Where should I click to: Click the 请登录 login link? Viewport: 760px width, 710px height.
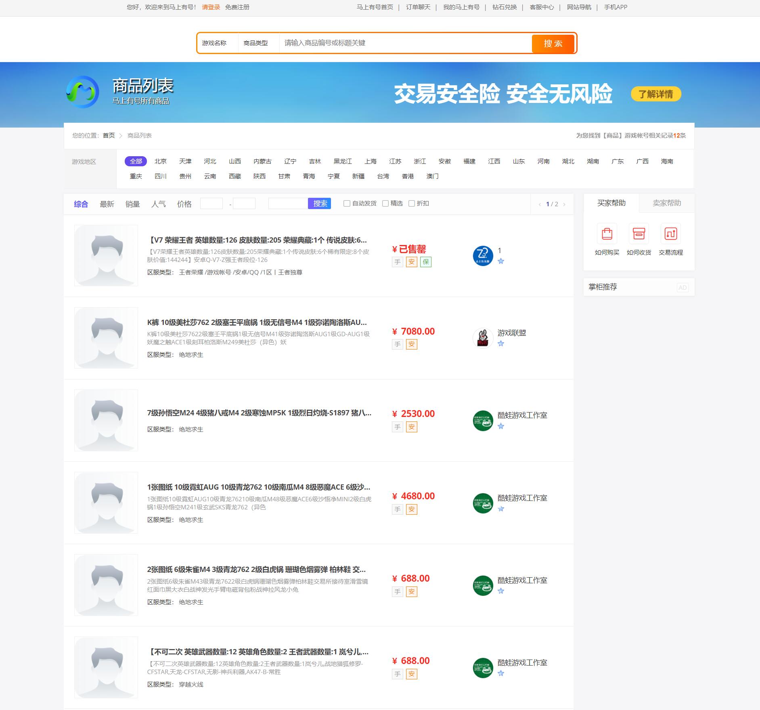[211, 7]
